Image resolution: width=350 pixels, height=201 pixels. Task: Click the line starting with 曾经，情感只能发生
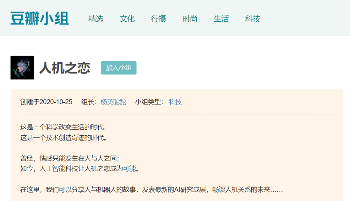[70, 158]
